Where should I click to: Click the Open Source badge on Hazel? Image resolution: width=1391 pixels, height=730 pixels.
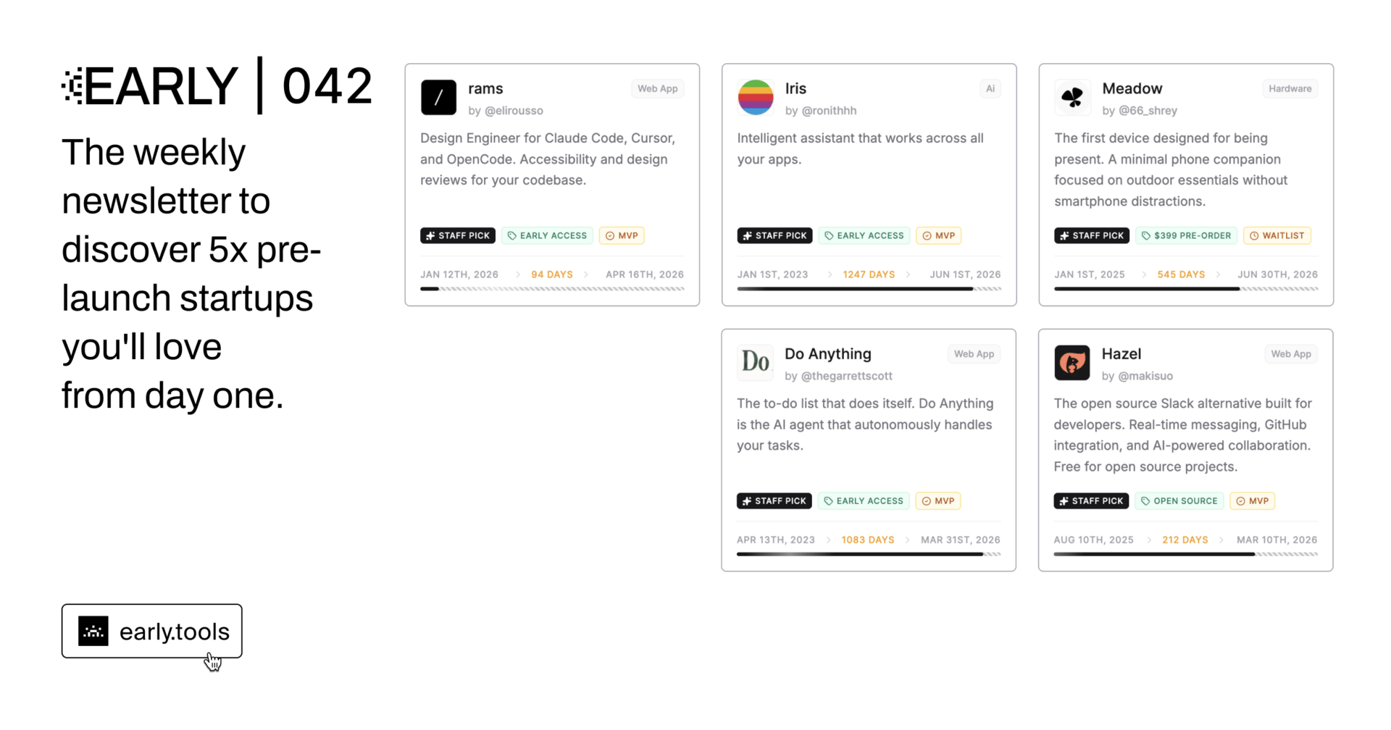[x=1179, y=501]
